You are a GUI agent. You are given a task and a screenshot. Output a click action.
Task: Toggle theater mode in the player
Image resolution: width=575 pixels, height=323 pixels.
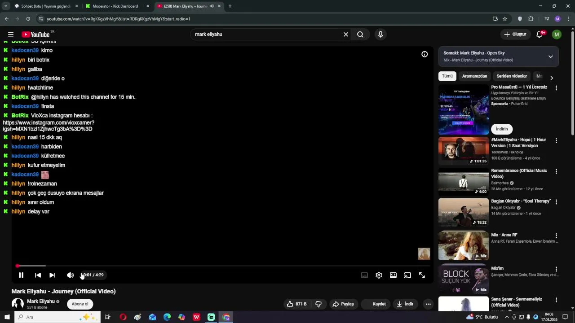[x=393, y=275]
